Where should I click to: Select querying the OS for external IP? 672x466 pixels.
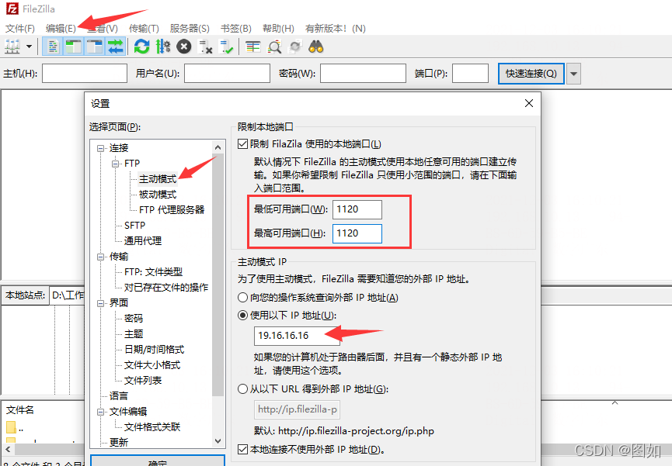pyautogui.click(x=242, y=298)
